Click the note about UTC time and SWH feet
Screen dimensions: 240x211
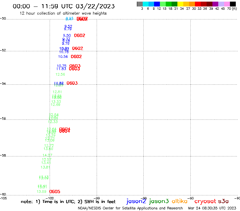(x=68, y=202)
